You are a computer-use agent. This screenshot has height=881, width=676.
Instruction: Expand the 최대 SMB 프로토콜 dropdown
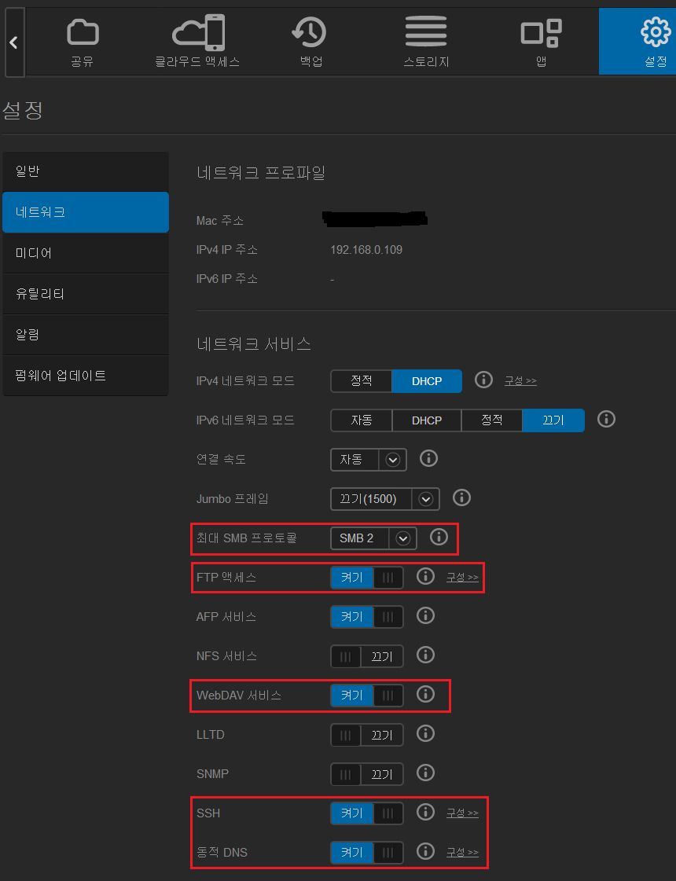[x=402, y=538]
